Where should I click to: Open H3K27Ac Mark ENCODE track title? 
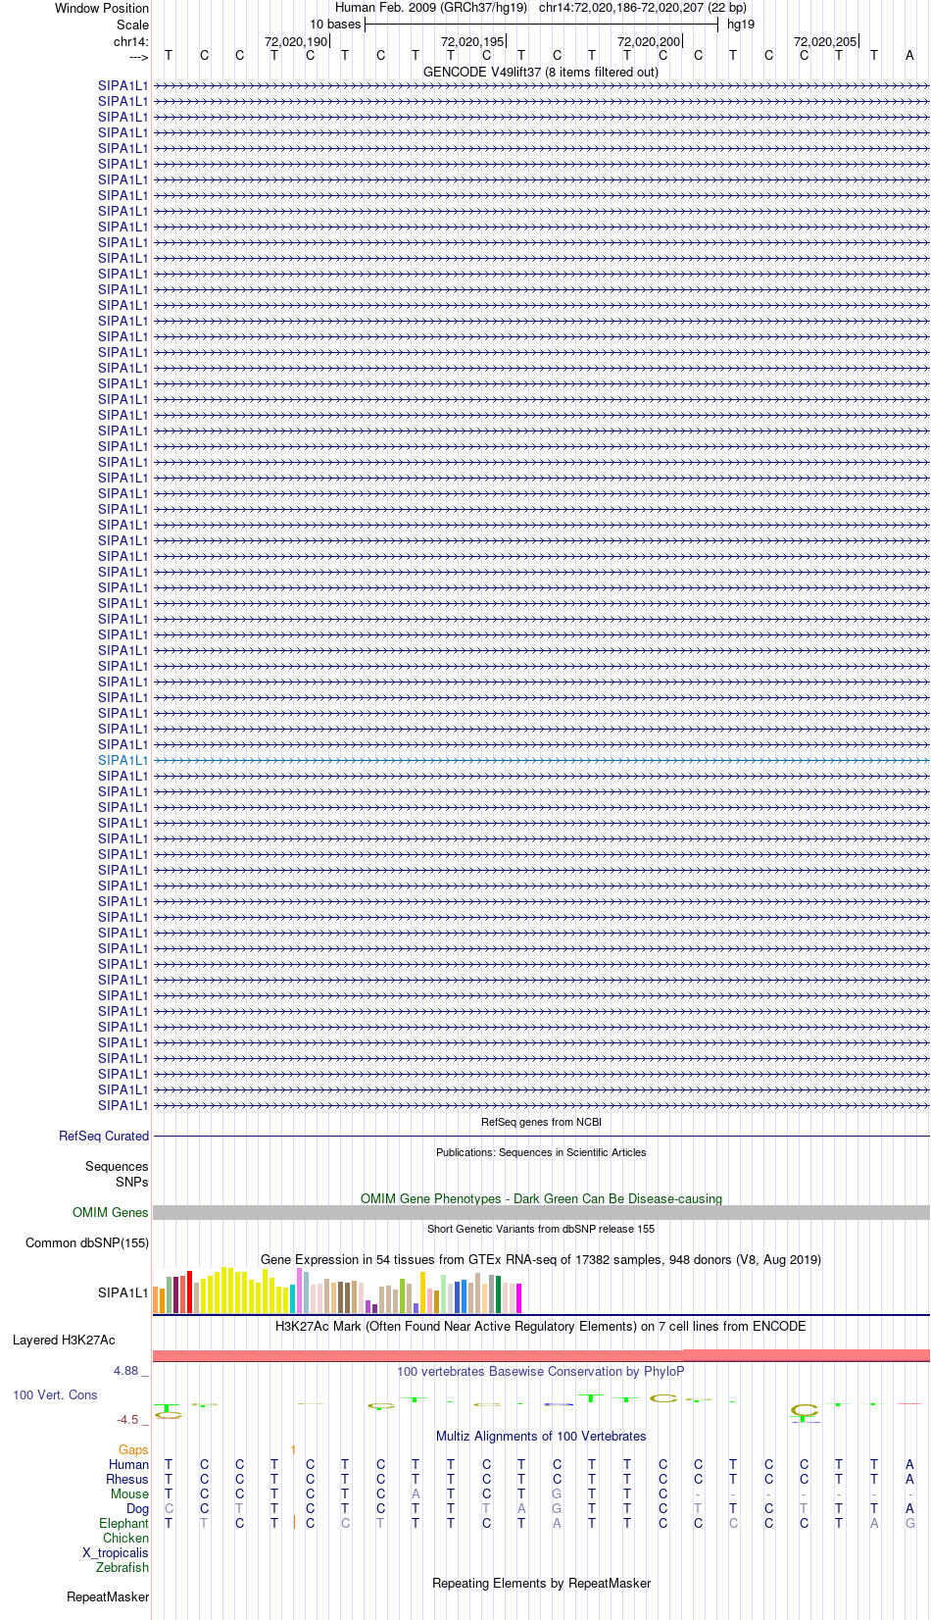[541, 1326]
